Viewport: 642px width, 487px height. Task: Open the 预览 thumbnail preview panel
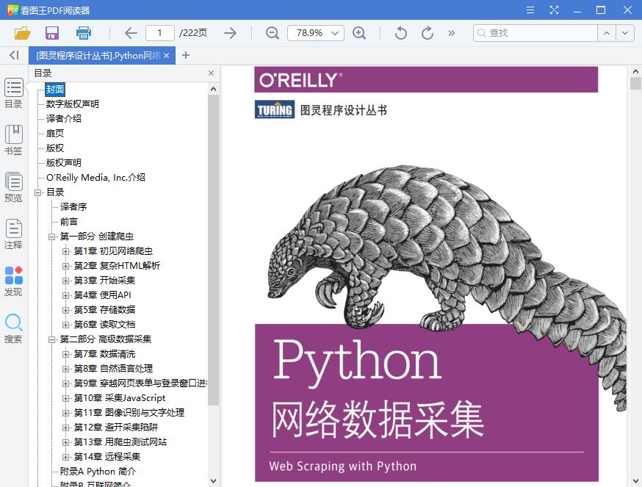click(x=13, y=187)
